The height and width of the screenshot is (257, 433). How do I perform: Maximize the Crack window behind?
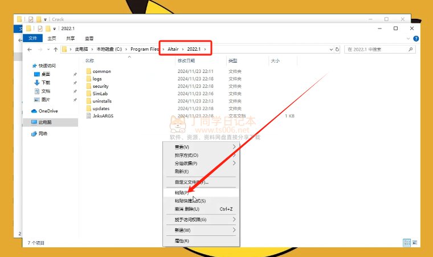[386, 19]
